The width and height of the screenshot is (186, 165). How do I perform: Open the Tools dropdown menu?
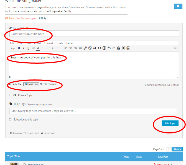tap(60, 43)
